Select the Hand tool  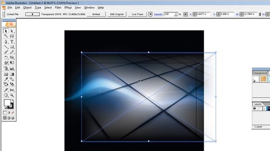tap(6, 95)
